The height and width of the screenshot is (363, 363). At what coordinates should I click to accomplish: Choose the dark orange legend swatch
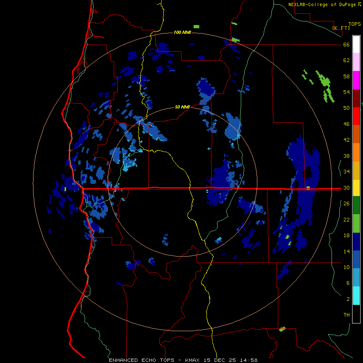point(356,134)
